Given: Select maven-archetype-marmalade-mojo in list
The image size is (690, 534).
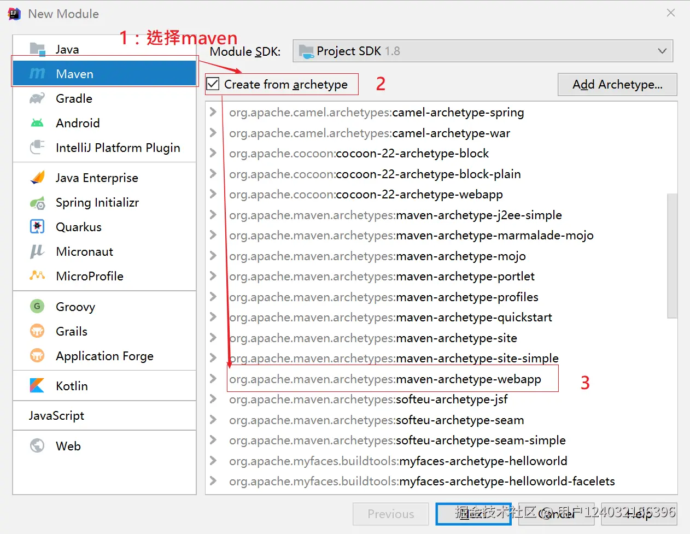Looking at the screenshot, I should click(x=411, y=235).
